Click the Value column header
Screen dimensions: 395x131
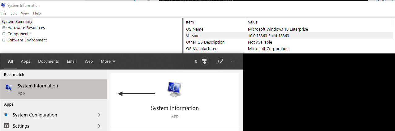coord(253,22)
